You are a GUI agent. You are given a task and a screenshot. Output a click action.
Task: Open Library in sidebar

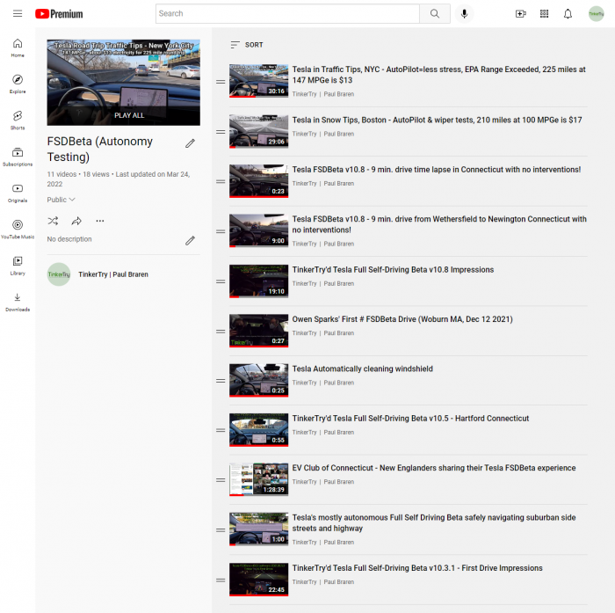18,266
